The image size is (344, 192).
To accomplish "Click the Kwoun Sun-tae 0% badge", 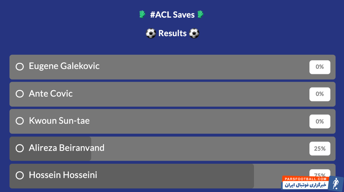I will tap(320, 122).
